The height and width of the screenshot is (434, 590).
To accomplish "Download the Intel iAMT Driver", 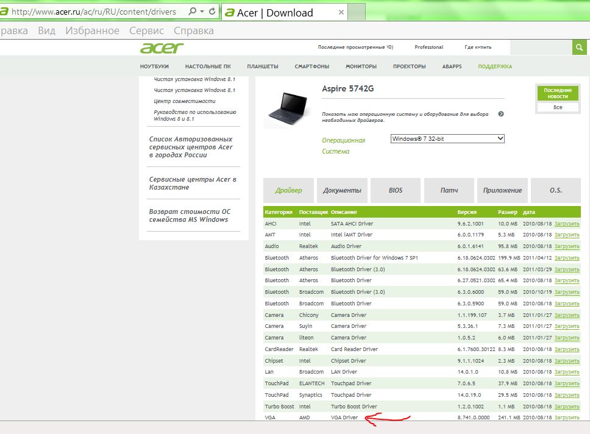I will 567,235.
